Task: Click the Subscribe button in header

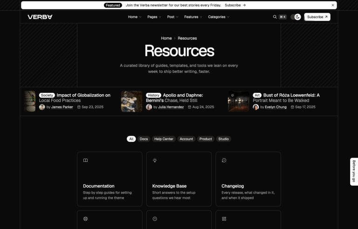Action: (317, 17)
